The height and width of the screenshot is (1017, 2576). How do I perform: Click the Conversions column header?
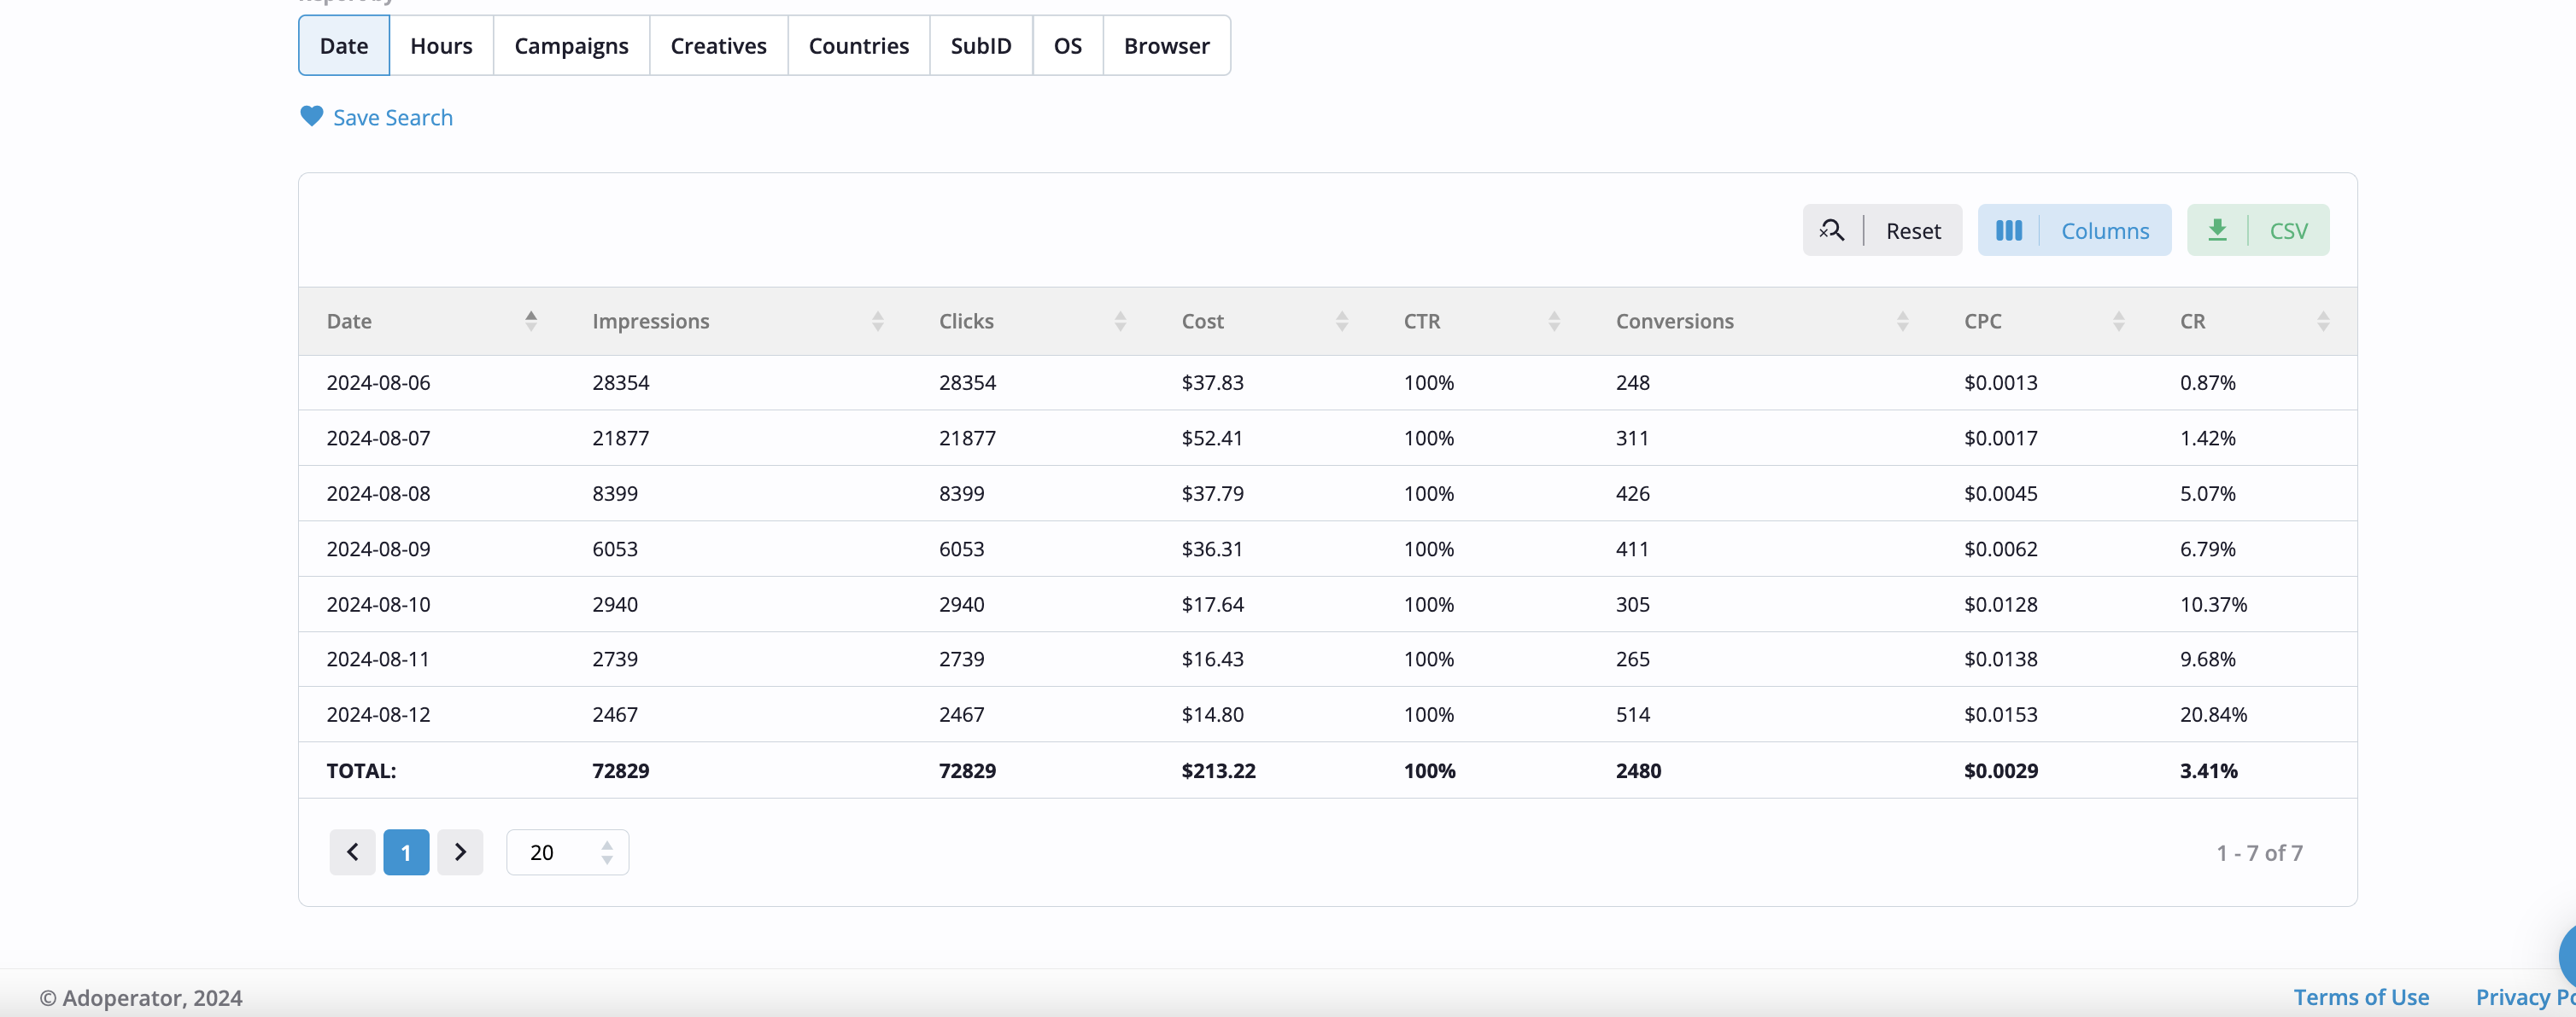1674,321
